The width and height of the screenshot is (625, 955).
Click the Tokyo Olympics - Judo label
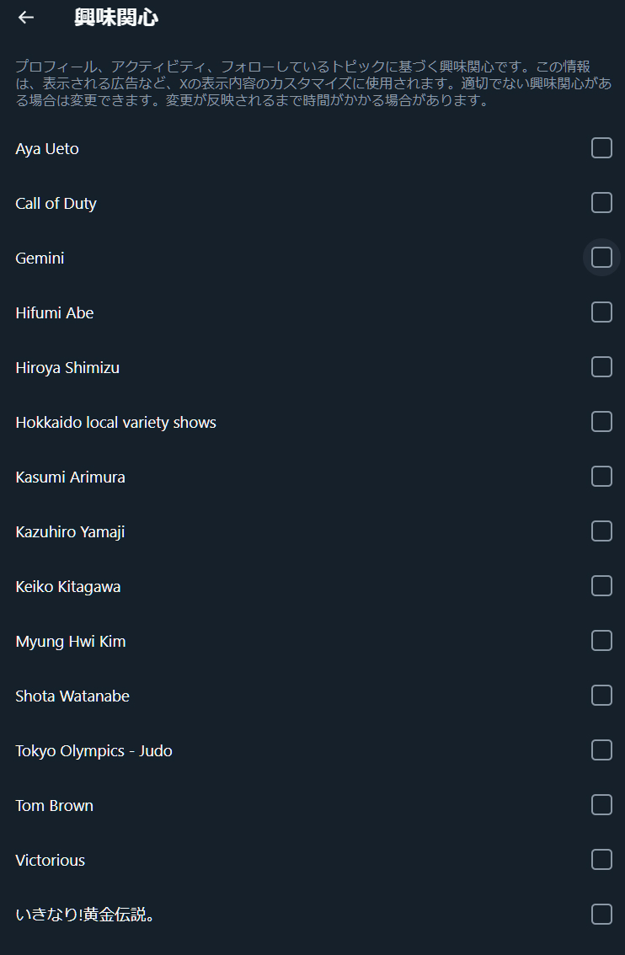(93, 751)
